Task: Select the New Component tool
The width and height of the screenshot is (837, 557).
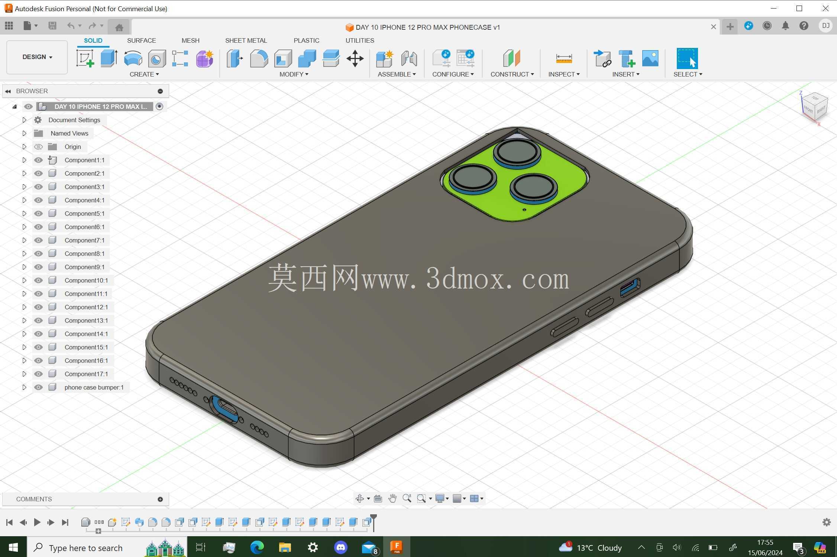Action: (x=385, y=58)
